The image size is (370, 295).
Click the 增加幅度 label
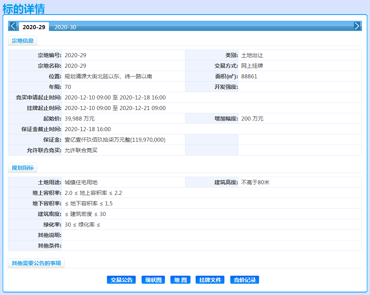(226, 119)
